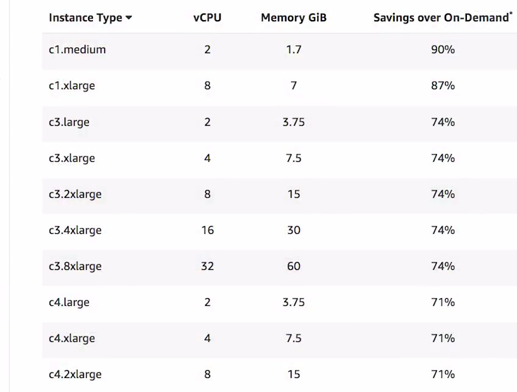Choose the c3.2xlarge instance row
The image size is (517, 392).
point(75,194)
